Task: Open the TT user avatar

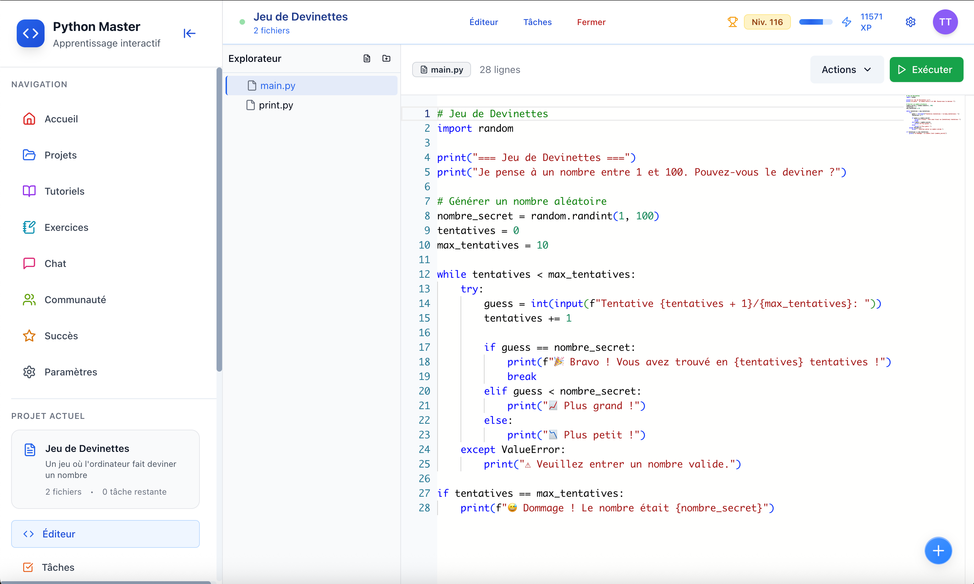Action: (945, 22)
